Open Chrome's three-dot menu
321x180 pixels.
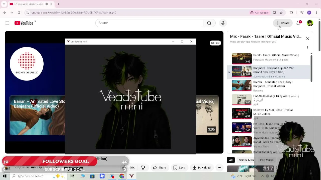(x=316, y=12)
